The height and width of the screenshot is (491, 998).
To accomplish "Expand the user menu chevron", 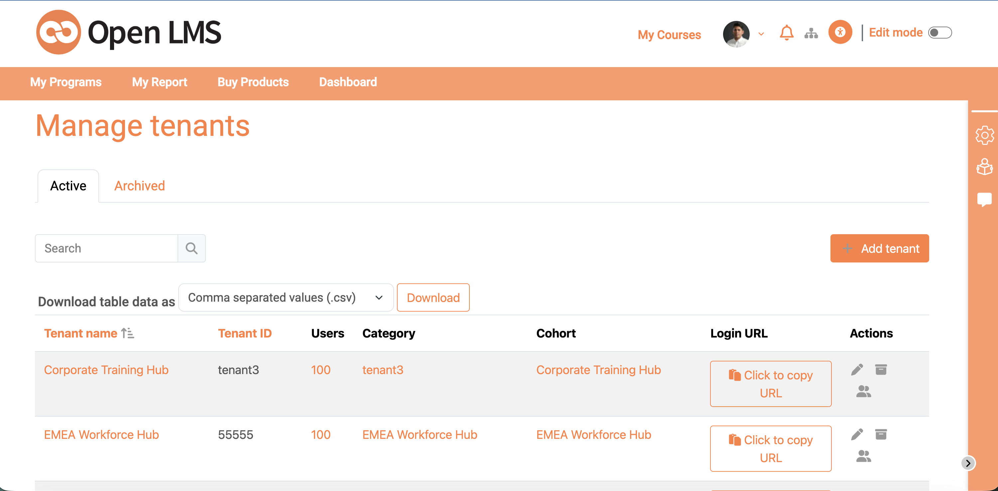I will click(x=761, y=34).
